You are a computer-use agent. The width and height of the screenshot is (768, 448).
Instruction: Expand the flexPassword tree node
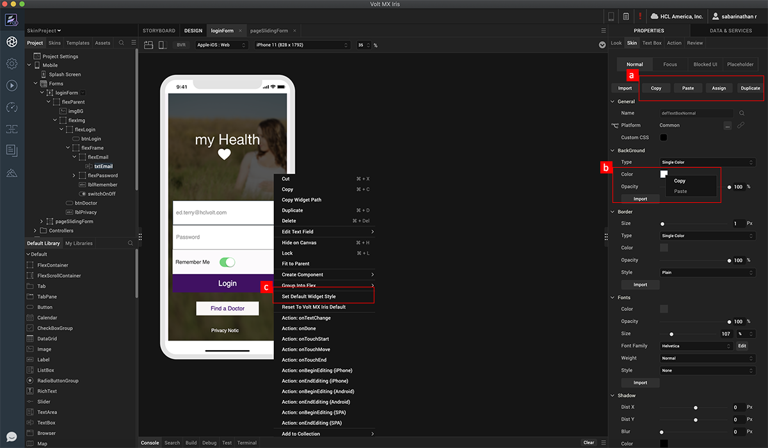tap(74, 175)
